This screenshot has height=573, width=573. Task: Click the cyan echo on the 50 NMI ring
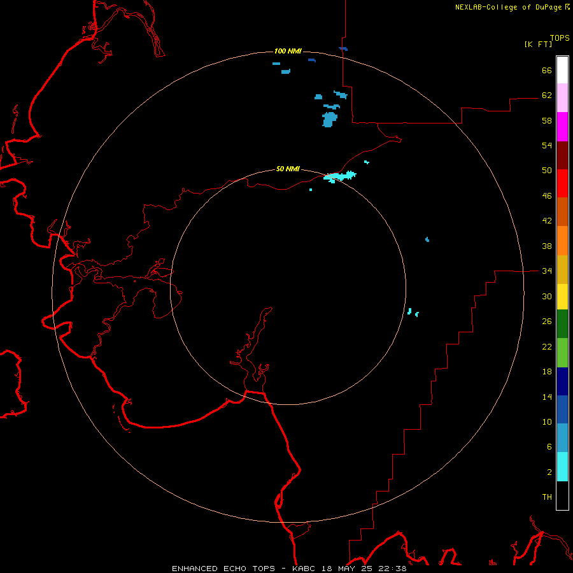339,176
